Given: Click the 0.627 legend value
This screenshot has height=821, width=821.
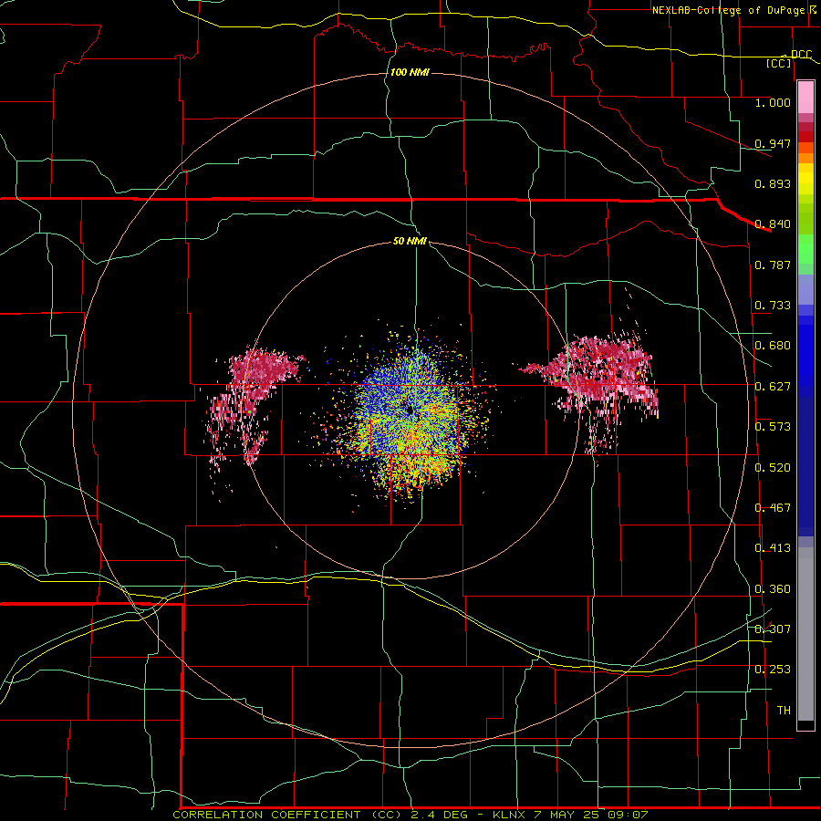Looking at the screenshot, I should click(x=773, y=387).
